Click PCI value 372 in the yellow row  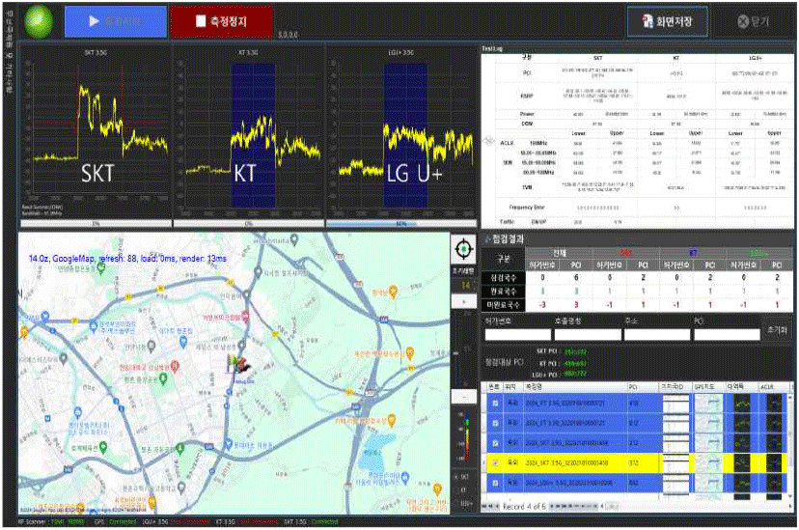[634, 463]
